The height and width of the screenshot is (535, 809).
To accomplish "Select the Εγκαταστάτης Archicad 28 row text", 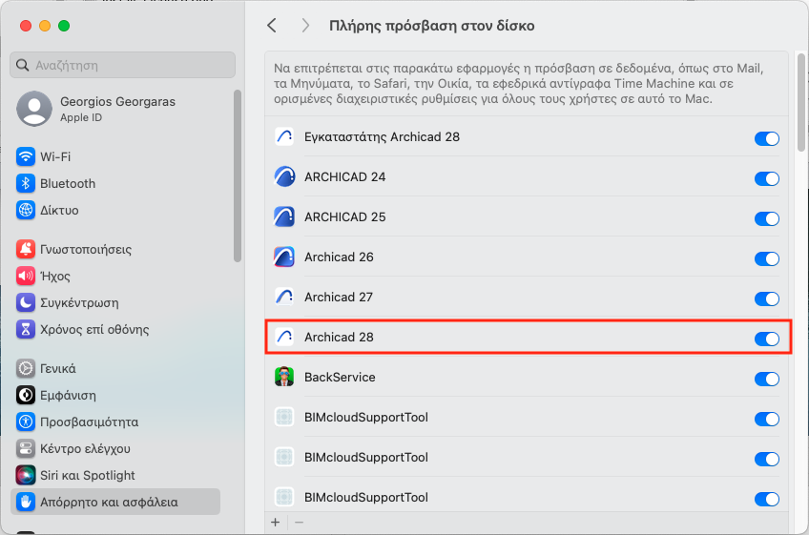I will (382, 136).
